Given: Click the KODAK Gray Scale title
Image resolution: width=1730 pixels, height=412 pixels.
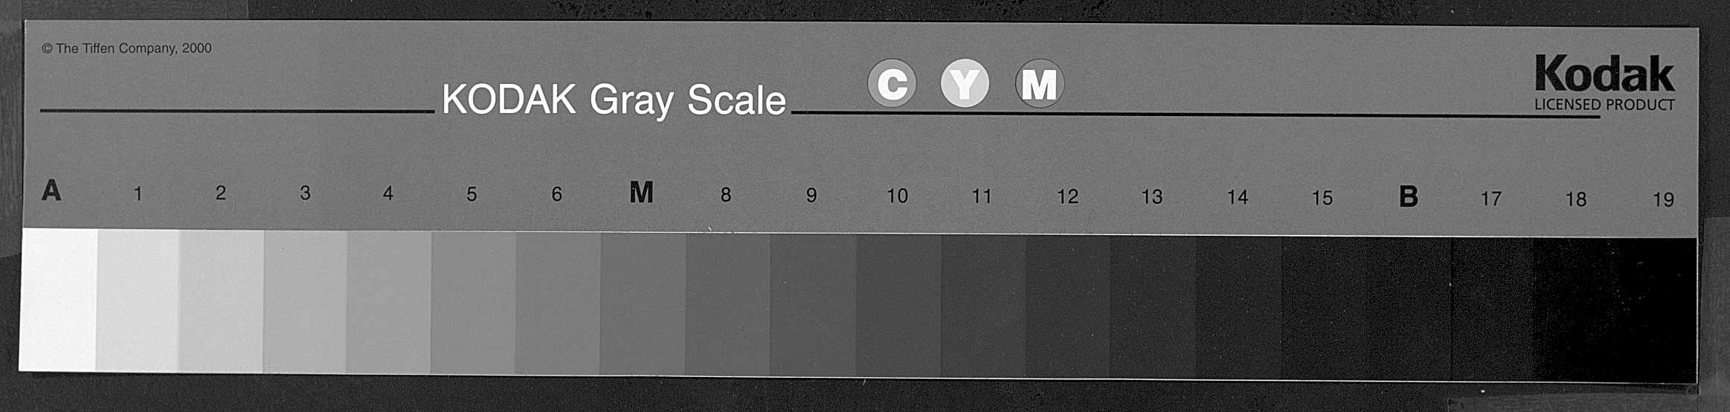Looking at the screenshot, I should coord(614,100).
